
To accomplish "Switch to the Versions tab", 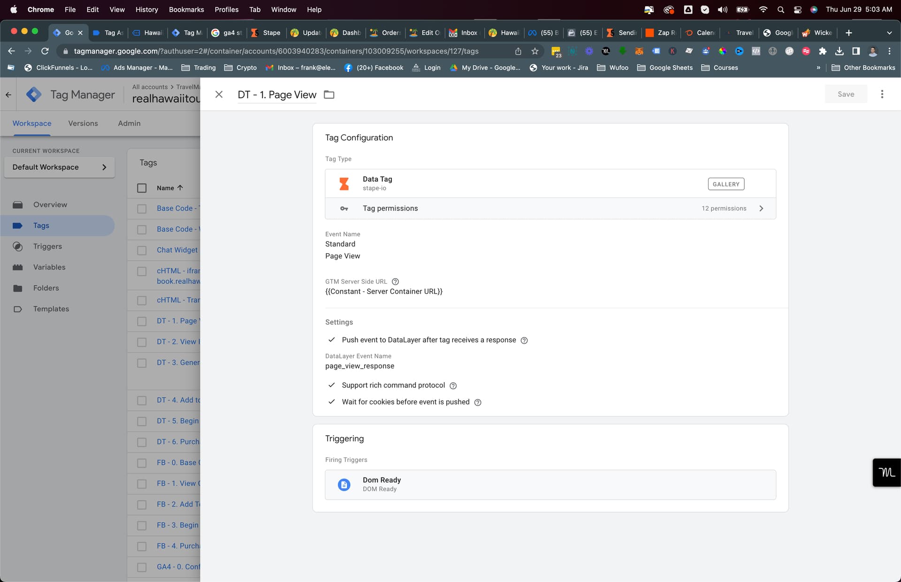I will pos(83,123).
